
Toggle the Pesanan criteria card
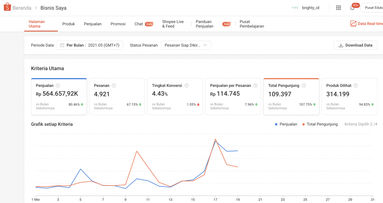(x=117, y=97)
